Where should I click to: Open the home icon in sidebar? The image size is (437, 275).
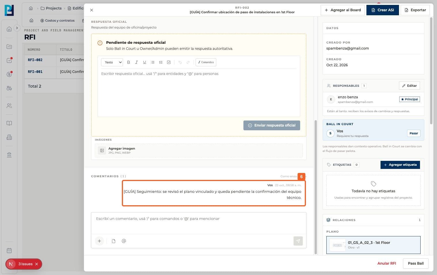point(9,29)
